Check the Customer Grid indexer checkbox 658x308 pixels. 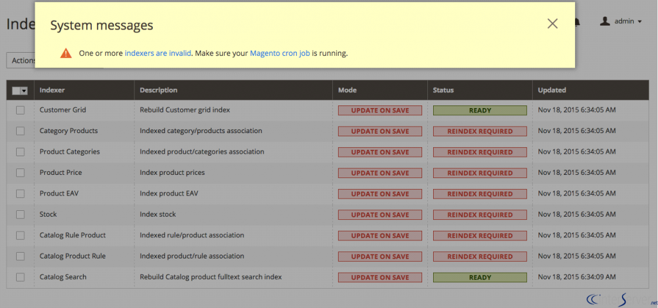click(21, 110)
